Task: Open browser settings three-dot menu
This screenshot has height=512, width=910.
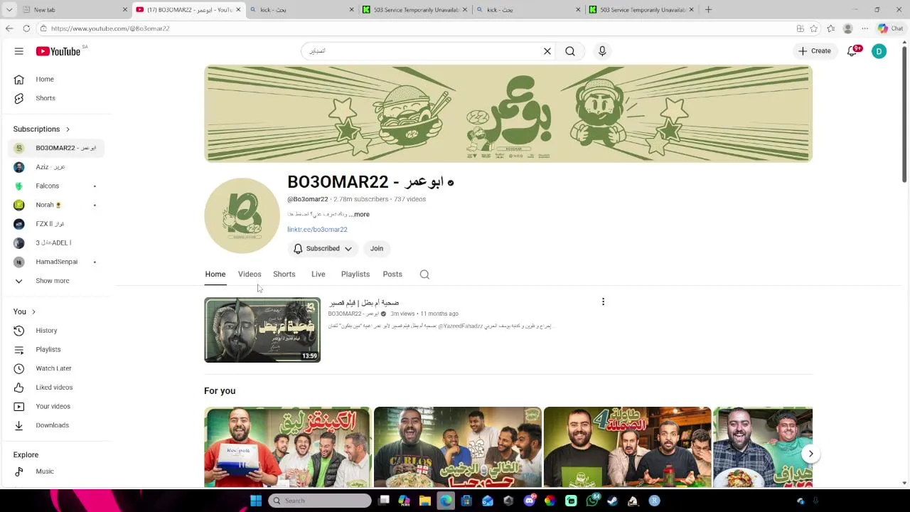Action: [x=864, y=28]
